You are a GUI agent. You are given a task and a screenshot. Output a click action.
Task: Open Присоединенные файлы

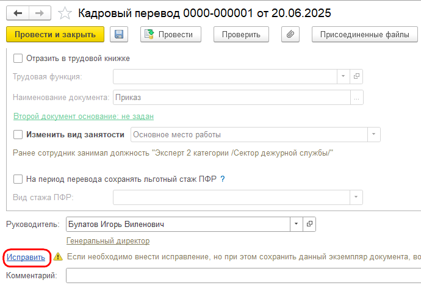coord(365,34)
